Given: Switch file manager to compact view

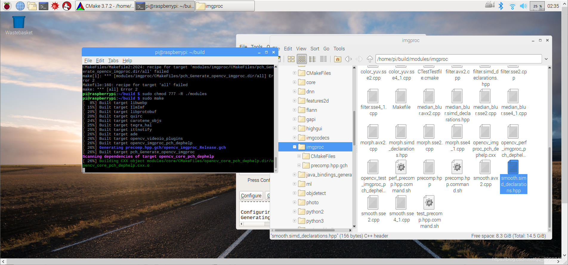Looking at the screenshot, I should point(313,59).
